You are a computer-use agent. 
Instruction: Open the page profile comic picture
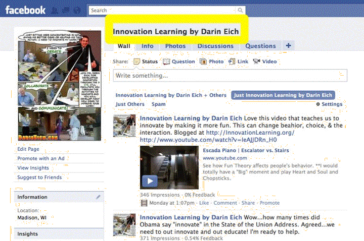point(60,86)
